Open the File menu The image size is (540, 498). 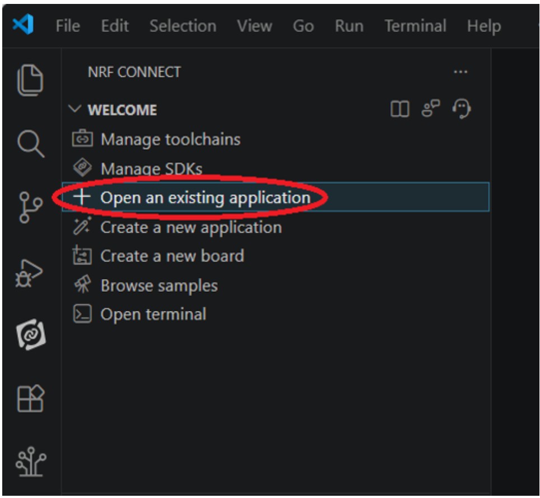click(x=68, y=26)
